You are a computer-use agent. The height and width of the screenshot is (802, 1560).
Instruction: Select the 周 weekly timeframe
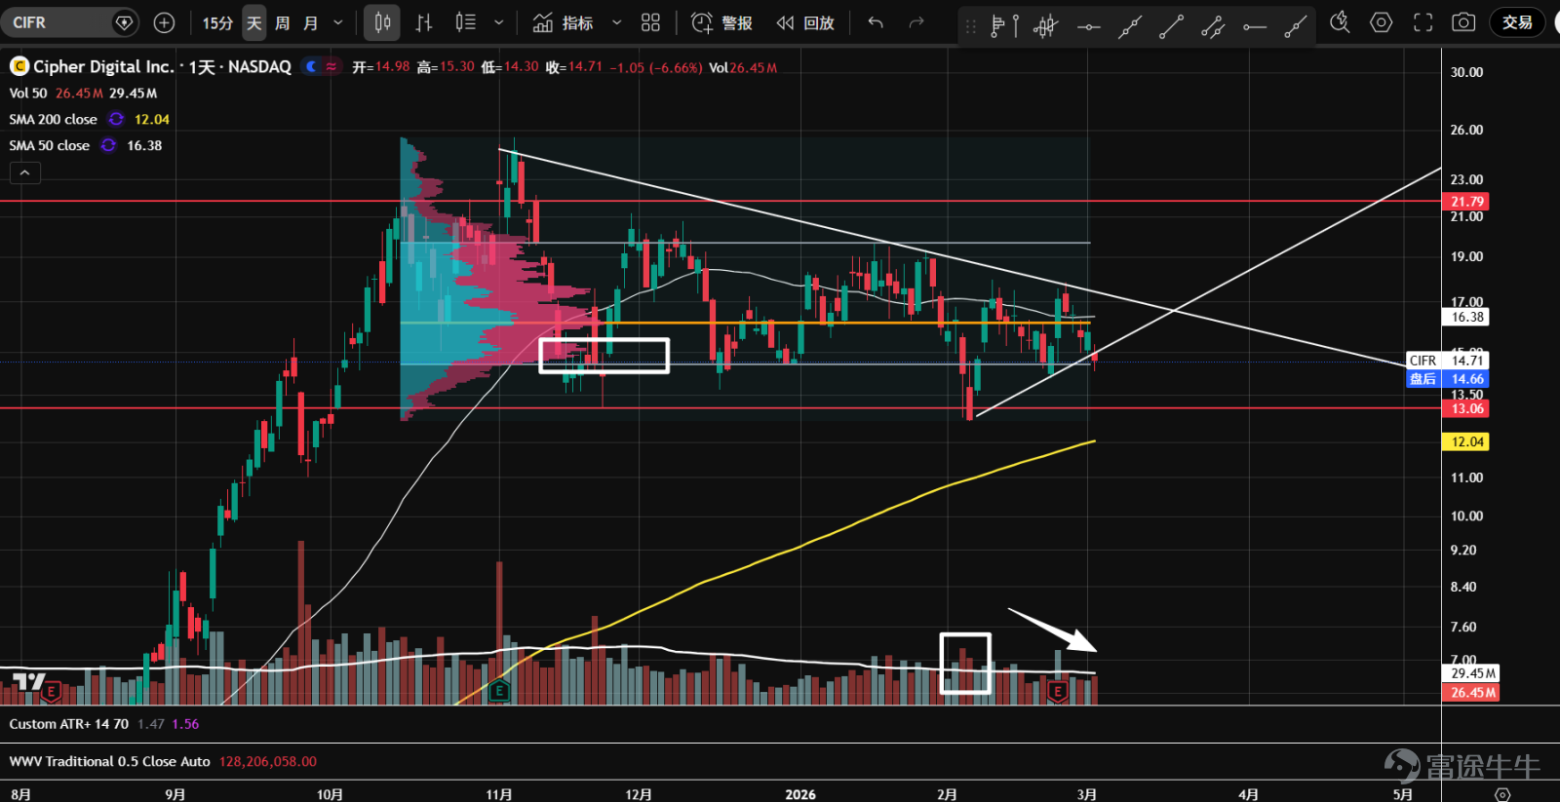pyautogui.click(x=283, y=22)
